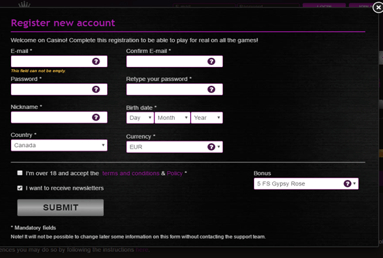Focus the Nickname input field

click(59, 117)
